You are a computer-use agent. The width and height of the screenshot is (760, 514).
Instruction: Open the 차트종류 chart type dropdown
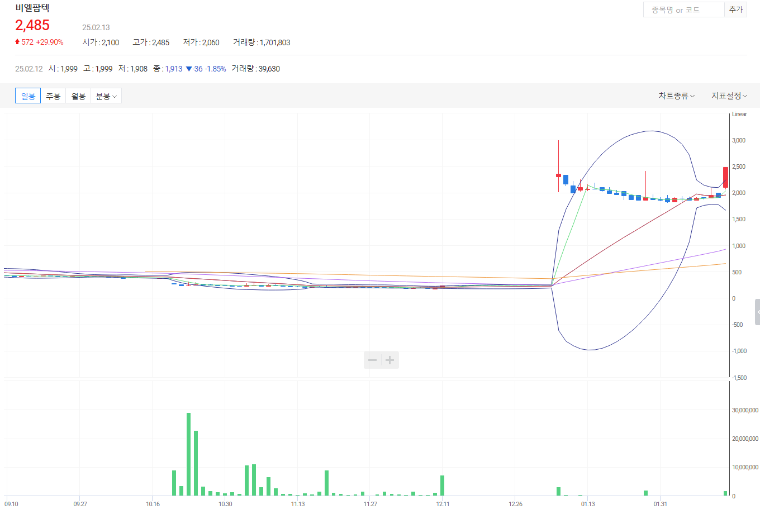pos(676,96)
